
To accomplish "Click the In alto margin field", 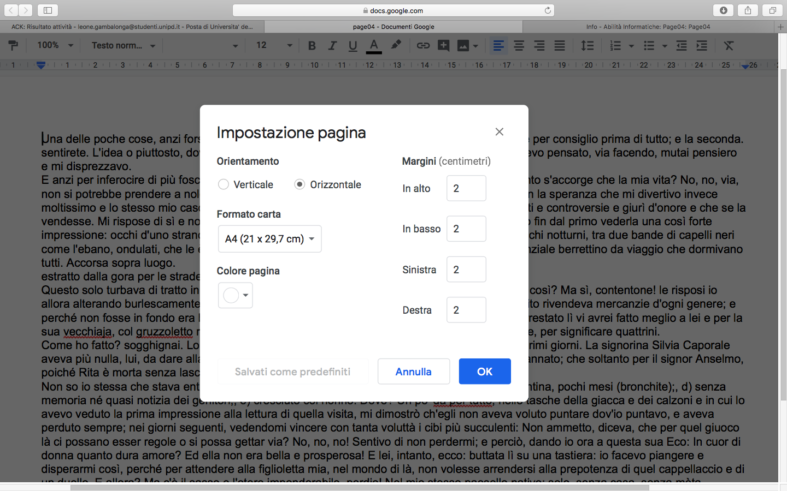I will click(466, 188).
